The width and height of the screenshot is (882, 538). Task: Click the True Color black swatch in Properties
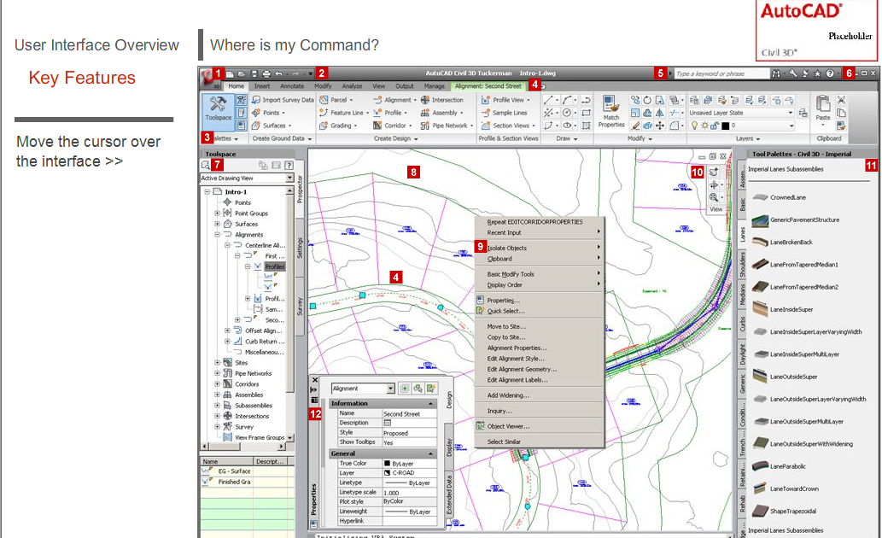point(387,464)
